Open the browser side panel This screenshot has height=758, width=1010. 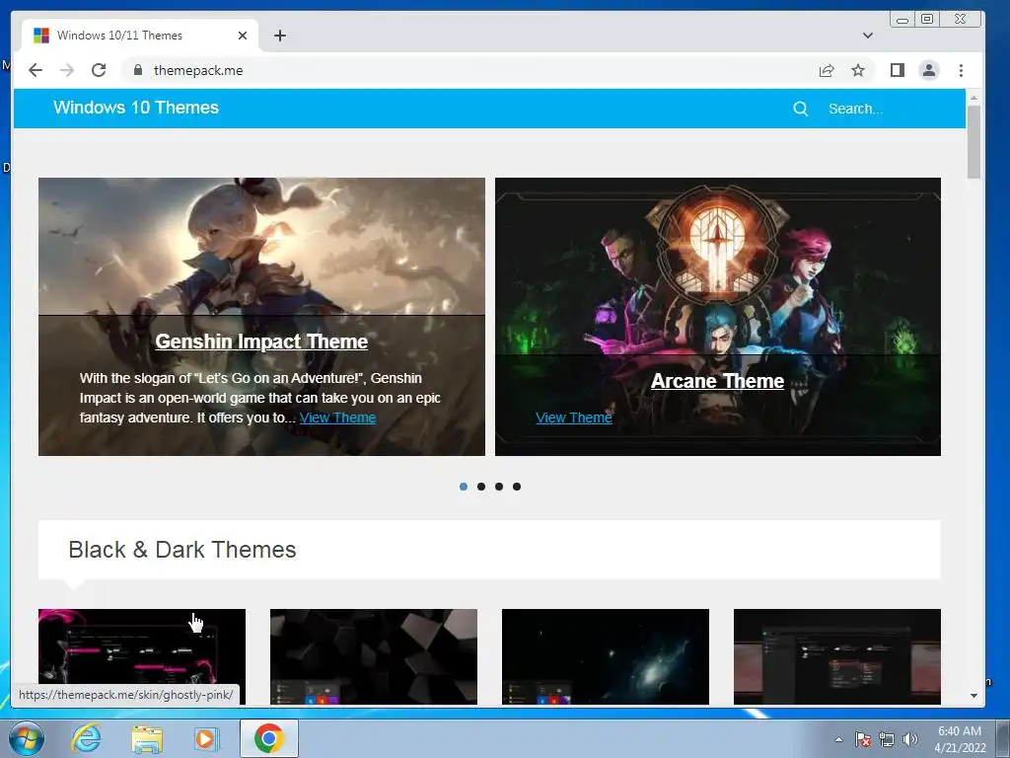click(x=898, y=70)
